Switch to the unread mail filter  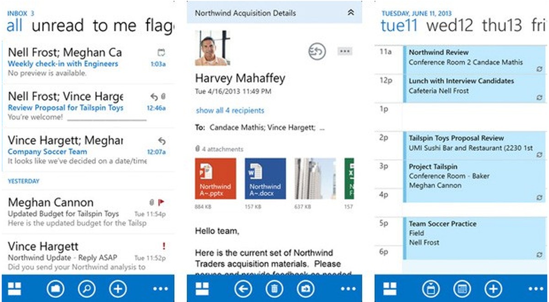[57, 25]
